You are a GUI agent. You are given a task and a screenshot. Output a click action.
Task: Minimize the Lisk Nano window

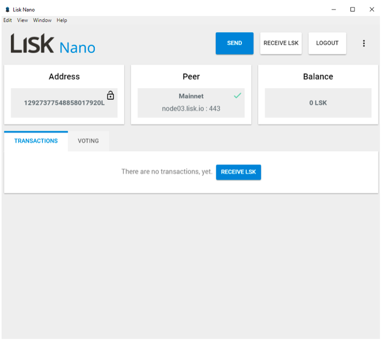coord(333,10)
